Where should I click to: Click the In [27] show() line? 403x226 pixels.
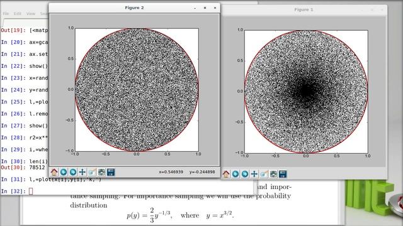tap(25, 126)
